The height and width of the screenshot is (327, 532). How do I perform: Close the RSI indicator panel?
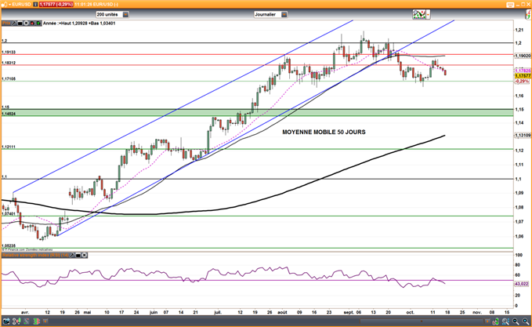click(x=85, y=255)
